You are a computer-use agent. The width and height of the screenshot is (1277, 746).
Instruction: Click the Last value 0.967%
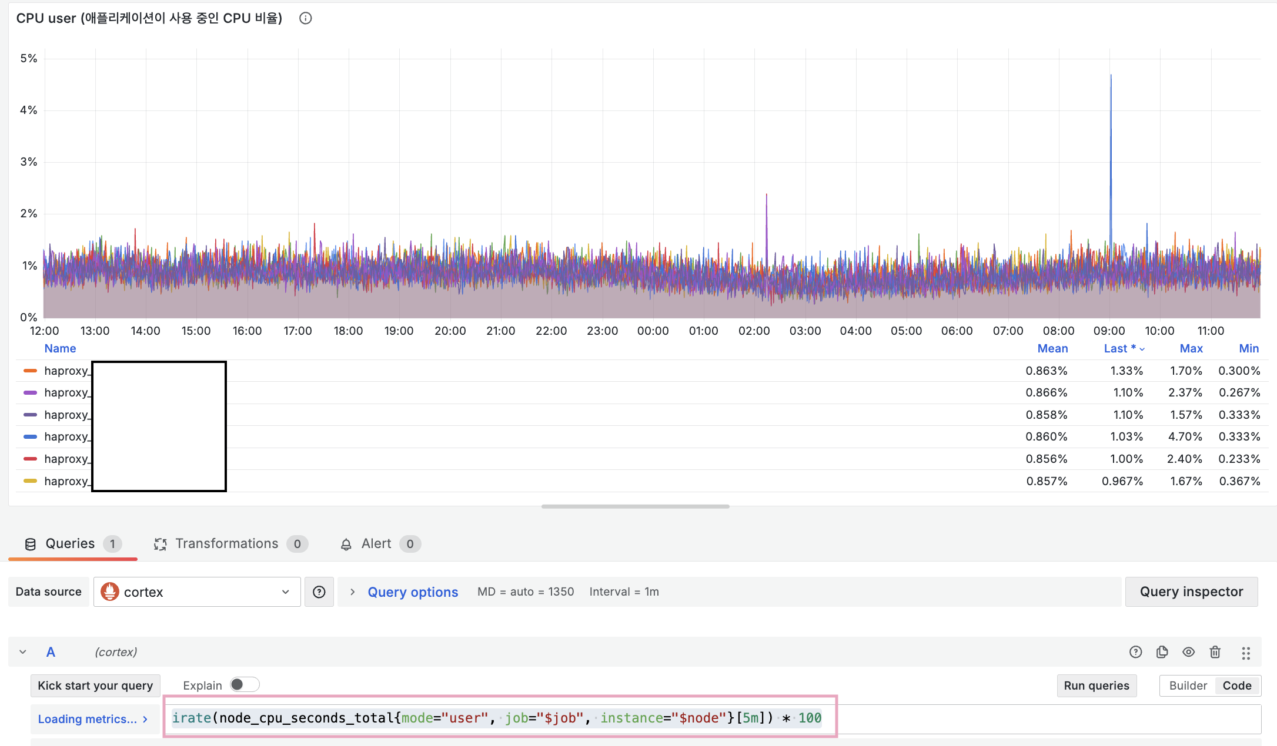pos(1122,481)
